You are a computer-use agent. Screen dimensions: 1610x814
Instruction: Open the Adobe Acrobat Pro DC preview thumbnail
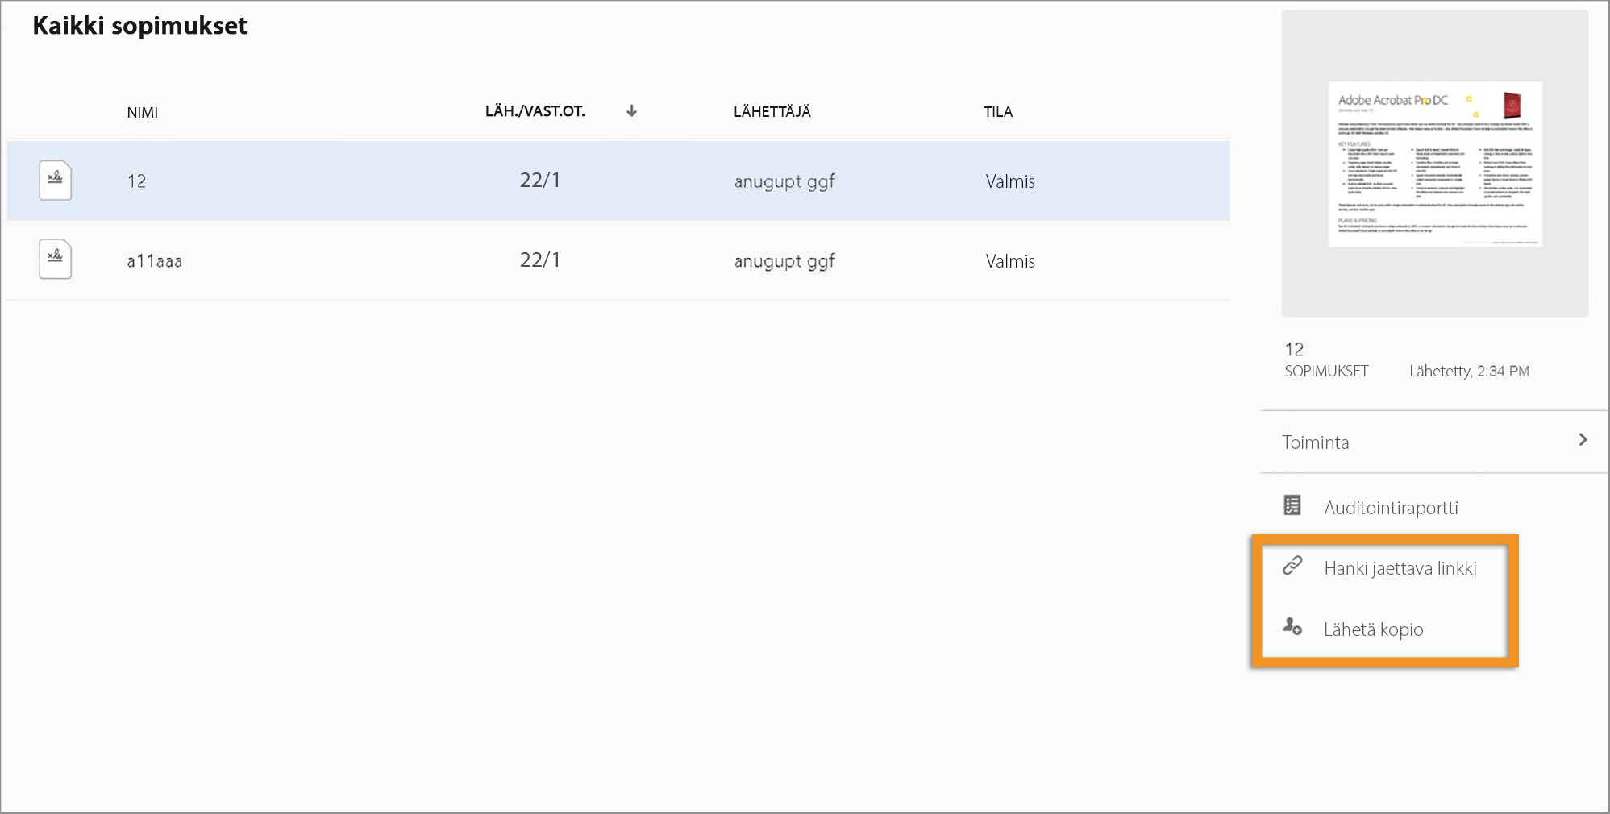pos(1435,164)
